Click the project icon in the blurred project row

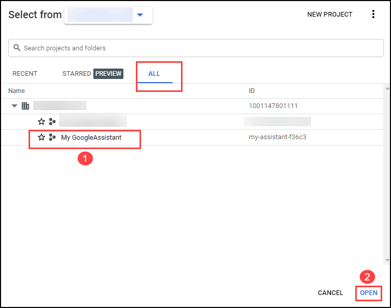tap(52, 122)
